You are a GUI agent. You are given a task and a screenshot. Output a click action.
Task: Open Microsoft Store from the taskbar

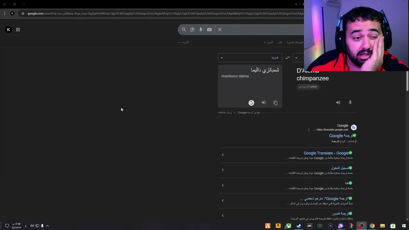pos(393,226)
